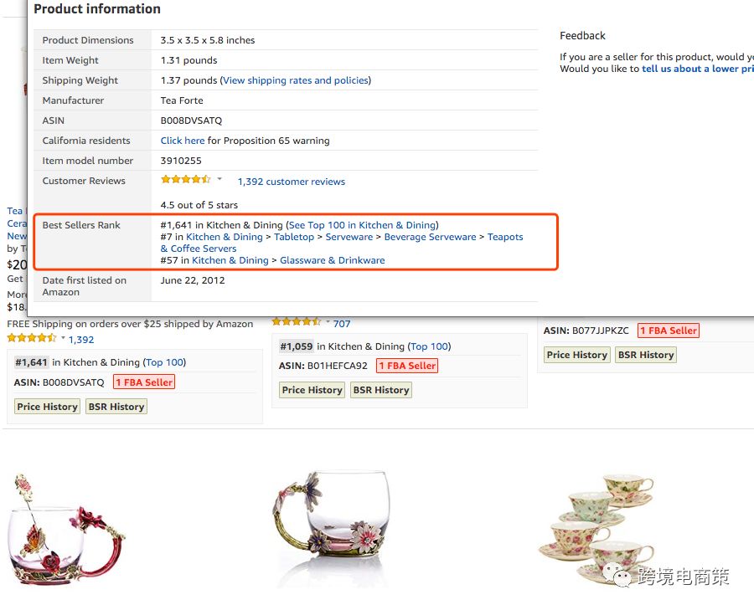The image size is (754, 610).
Task: Open the Glassware & Drinkware category link
Action: [332, 260]
